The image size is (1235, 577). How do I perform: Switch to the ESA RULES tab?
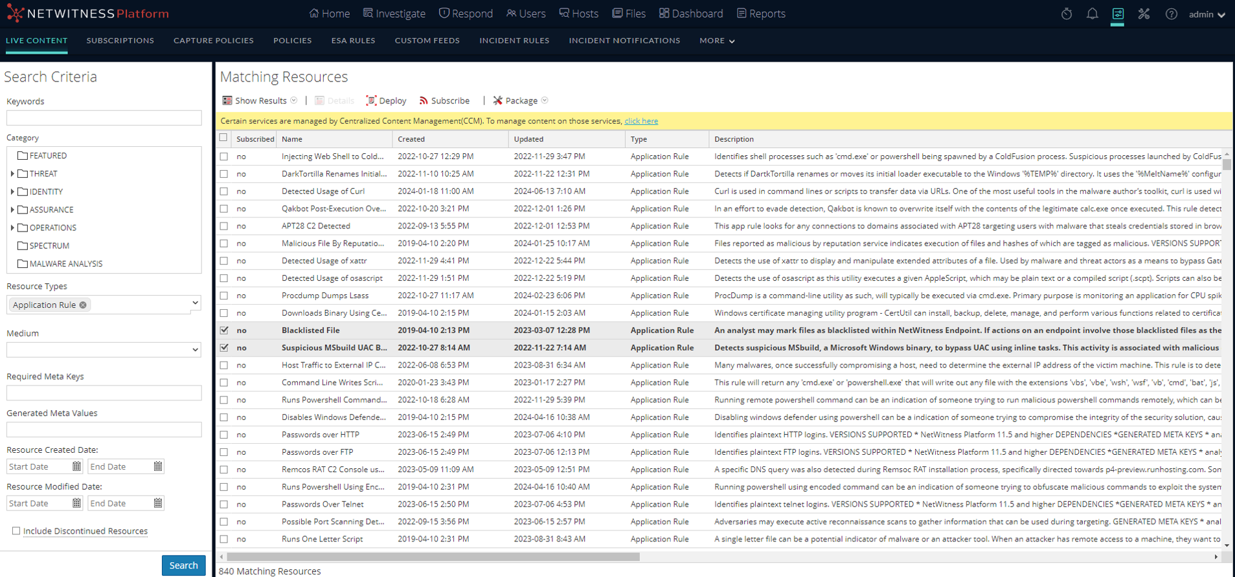tap(354, 41)
